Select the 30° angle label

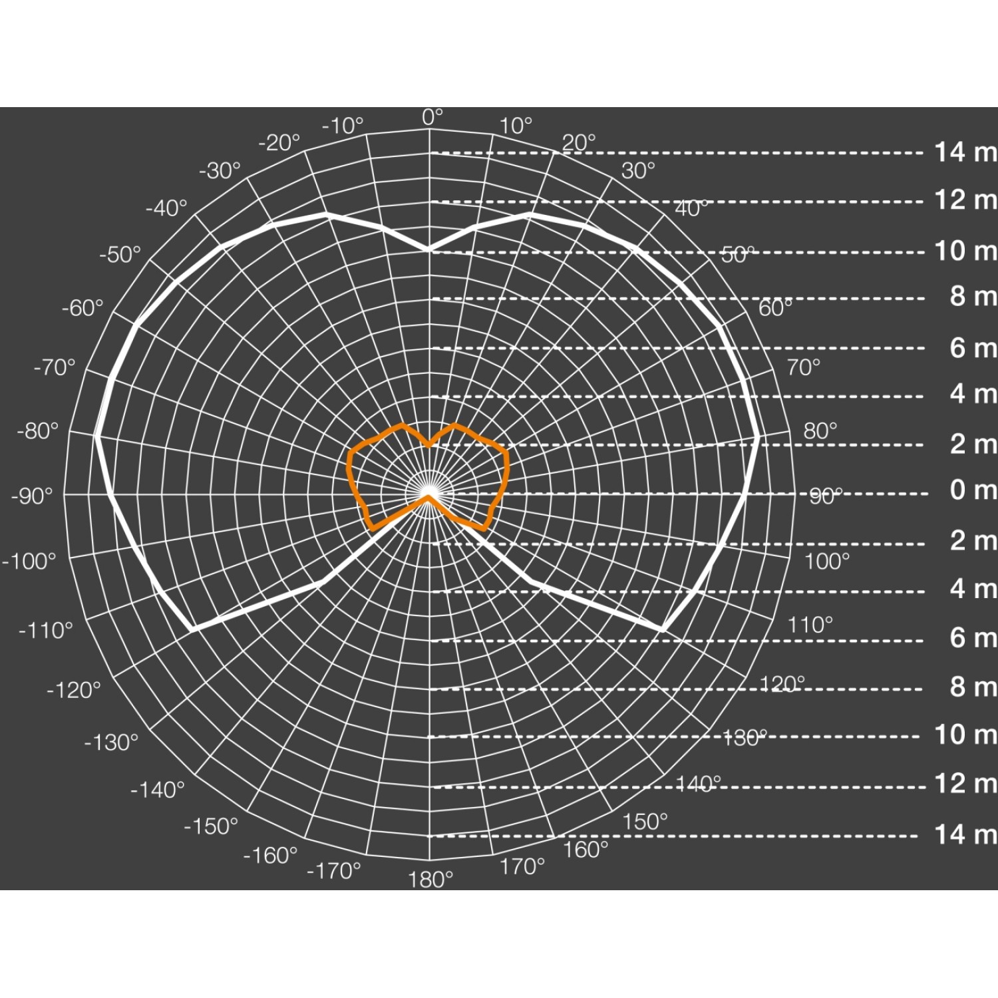[x=638, y=171]
